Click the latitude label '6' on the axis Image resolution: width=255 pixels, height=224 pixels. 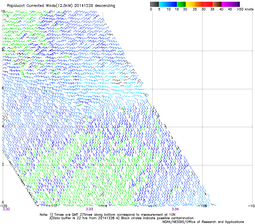[x=3, y=88]
